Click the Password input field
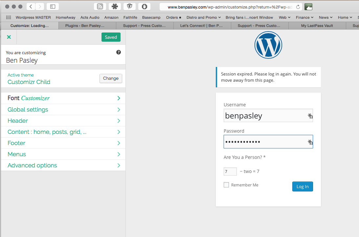359x237 pixels. 265,142
